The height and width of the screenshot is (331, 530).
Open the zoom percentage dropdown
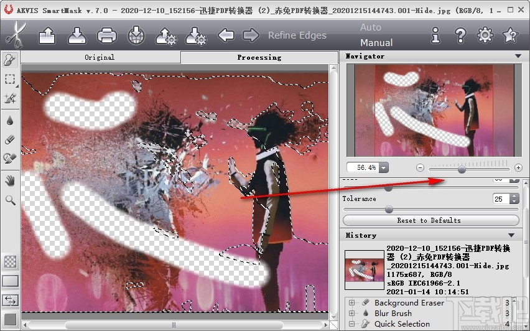coord(383,167)
